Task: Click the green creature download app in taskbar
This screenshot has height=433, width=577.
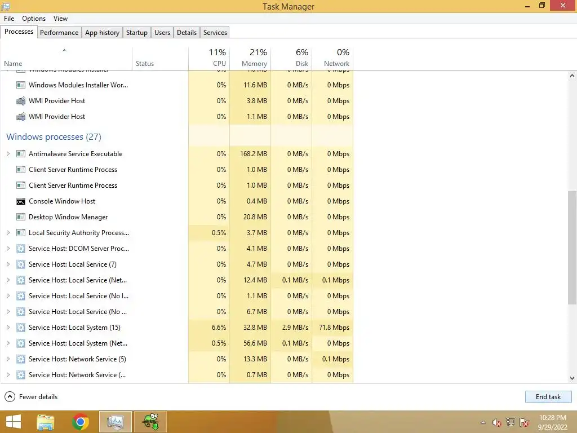Action: coord(150,422)
